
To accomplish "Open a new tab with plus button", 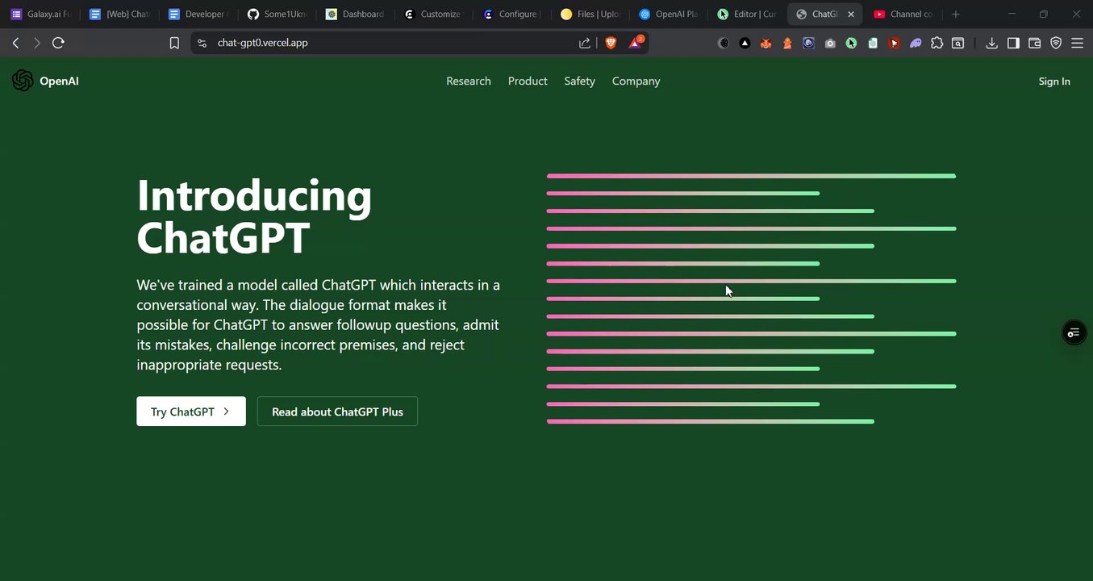I will [956, 14].
